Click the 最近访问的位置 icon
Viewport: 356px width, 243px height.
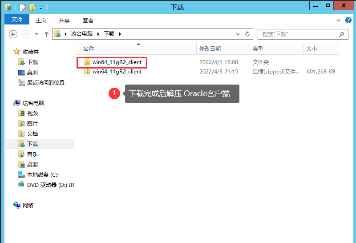click(x=21, y=82)
